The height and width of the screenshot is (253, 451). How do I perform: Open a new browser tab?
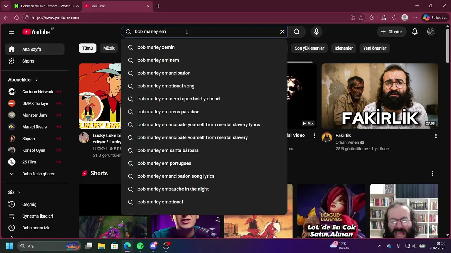(x=158, y=6)
